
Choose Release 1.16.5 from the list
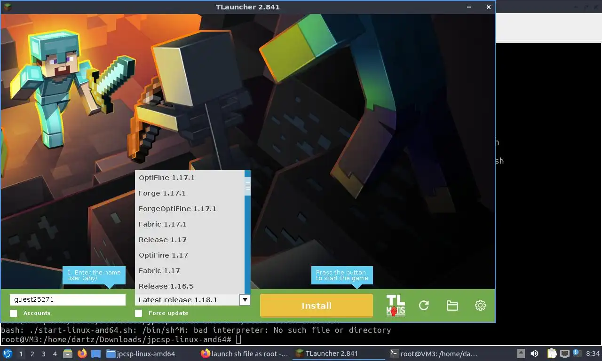click(x=190, y=286)
